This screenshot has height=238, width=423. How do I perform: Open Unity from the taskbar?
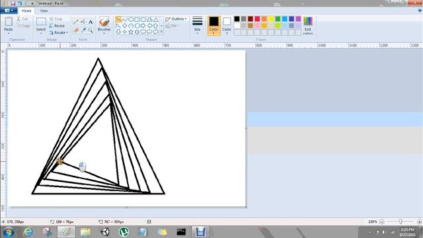[105, 232]
